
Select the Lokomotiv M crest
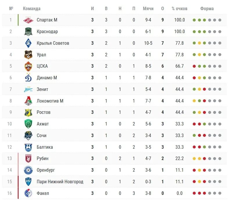coord(28,101)
